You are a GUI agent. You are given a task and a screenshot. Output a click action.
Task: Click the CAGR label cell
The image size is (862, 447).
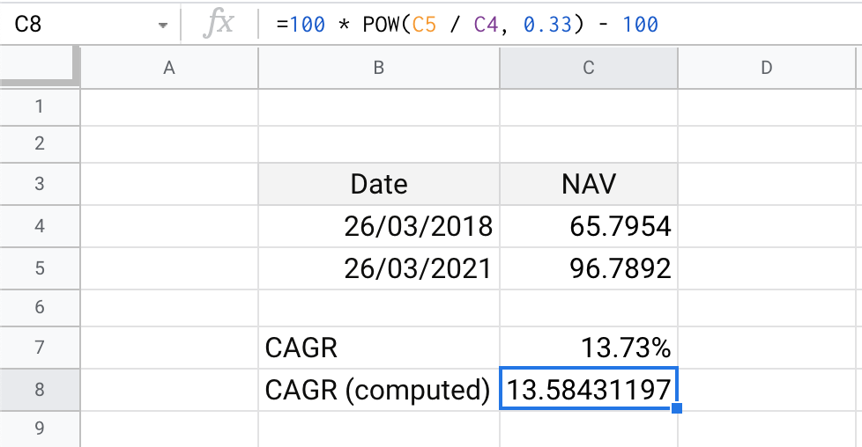[x=379, y=347]
